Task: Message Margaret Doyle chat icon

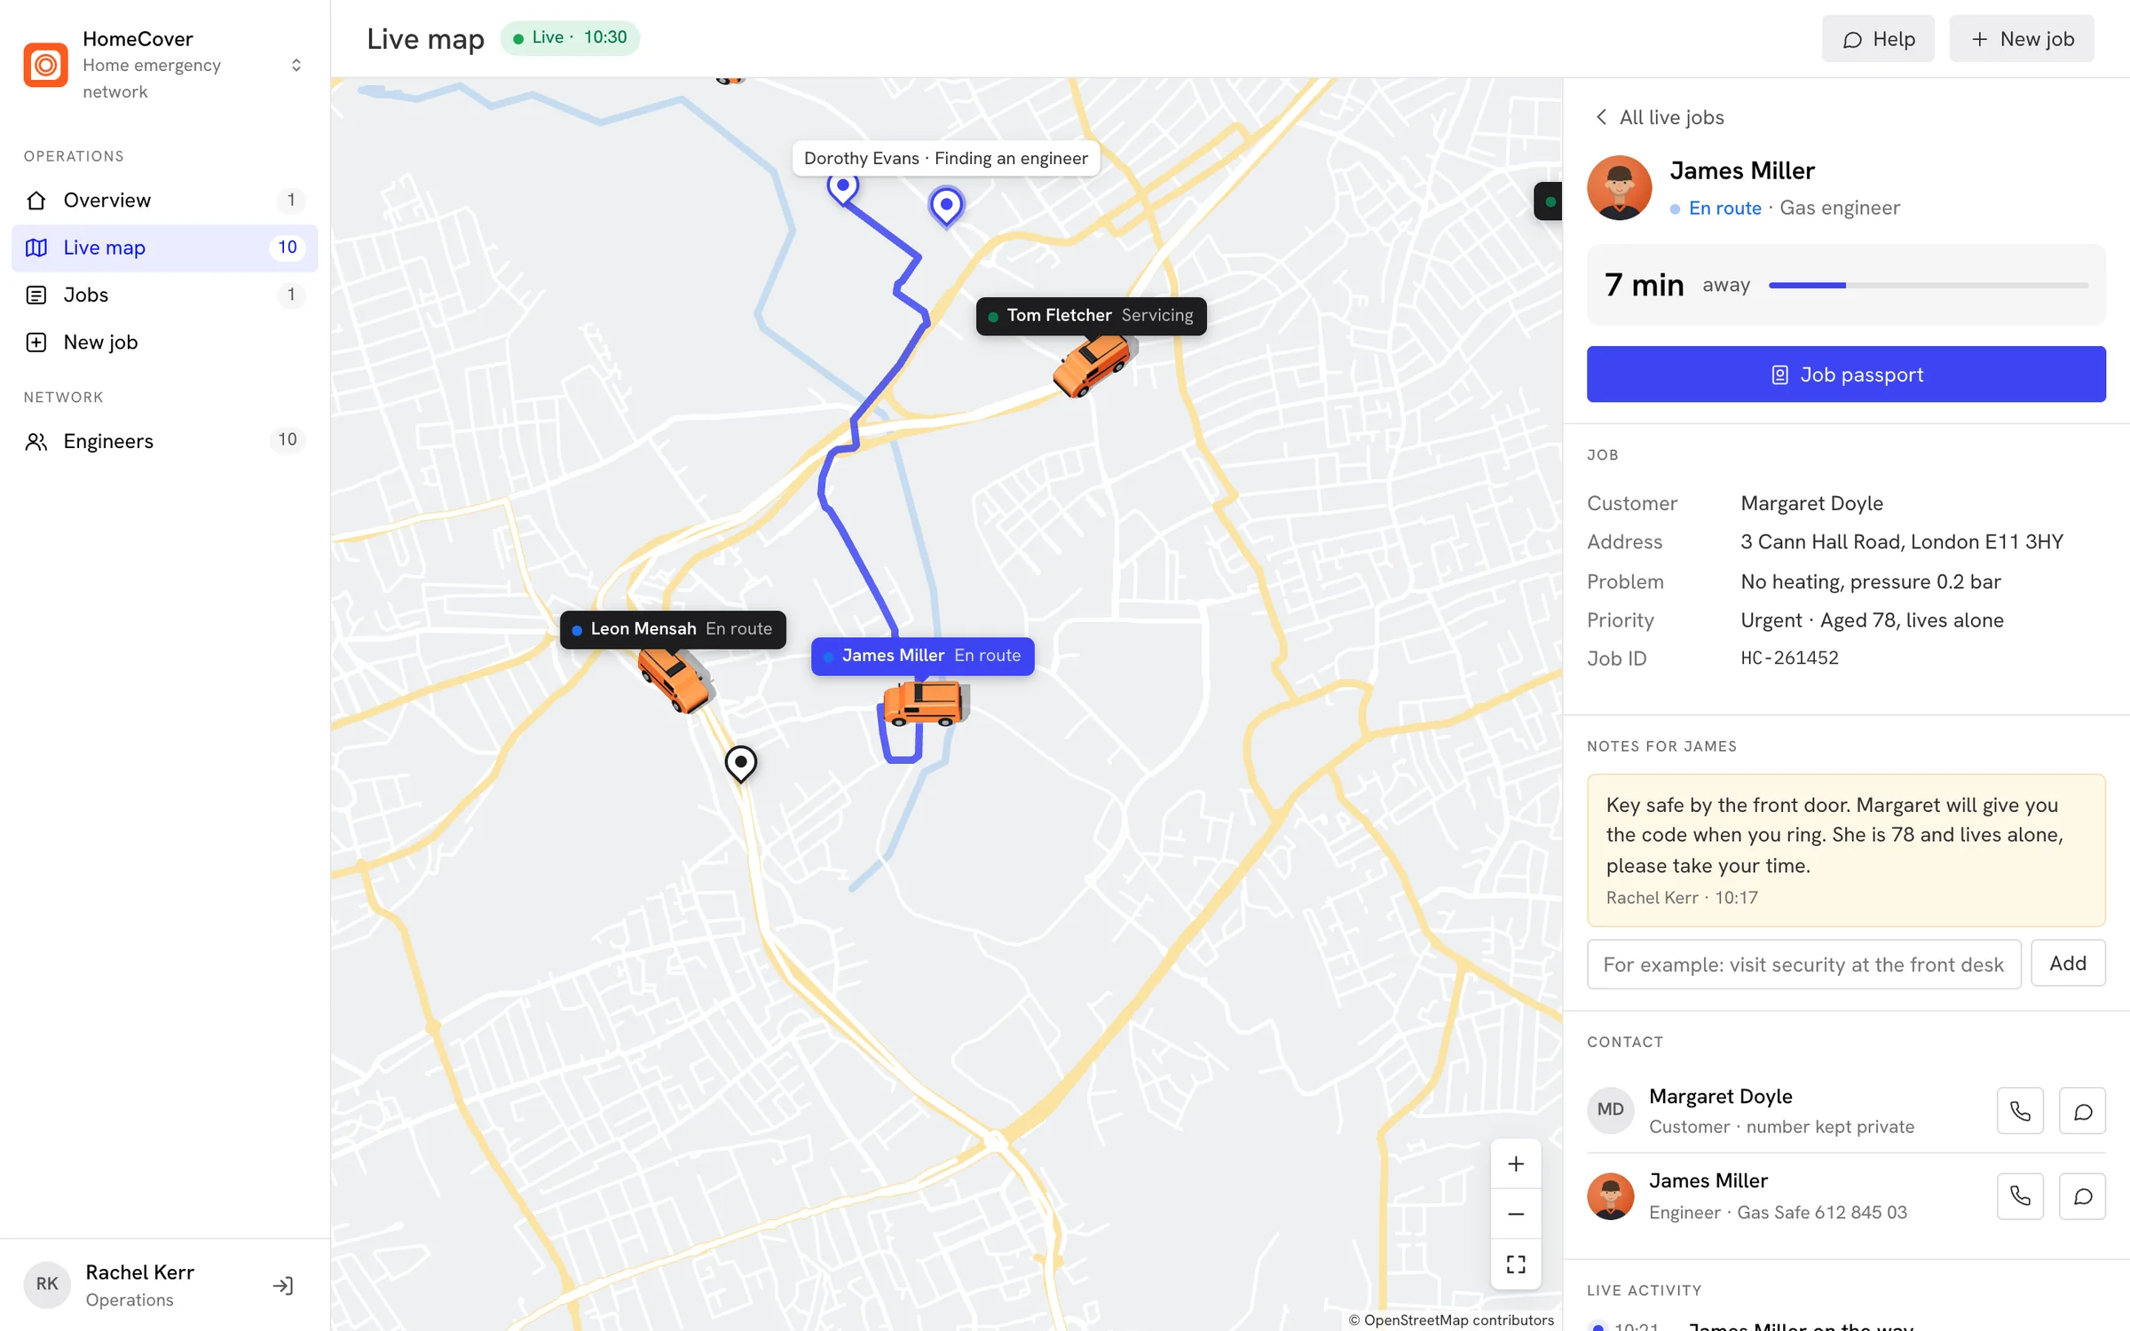Action: [2082, 1111]
